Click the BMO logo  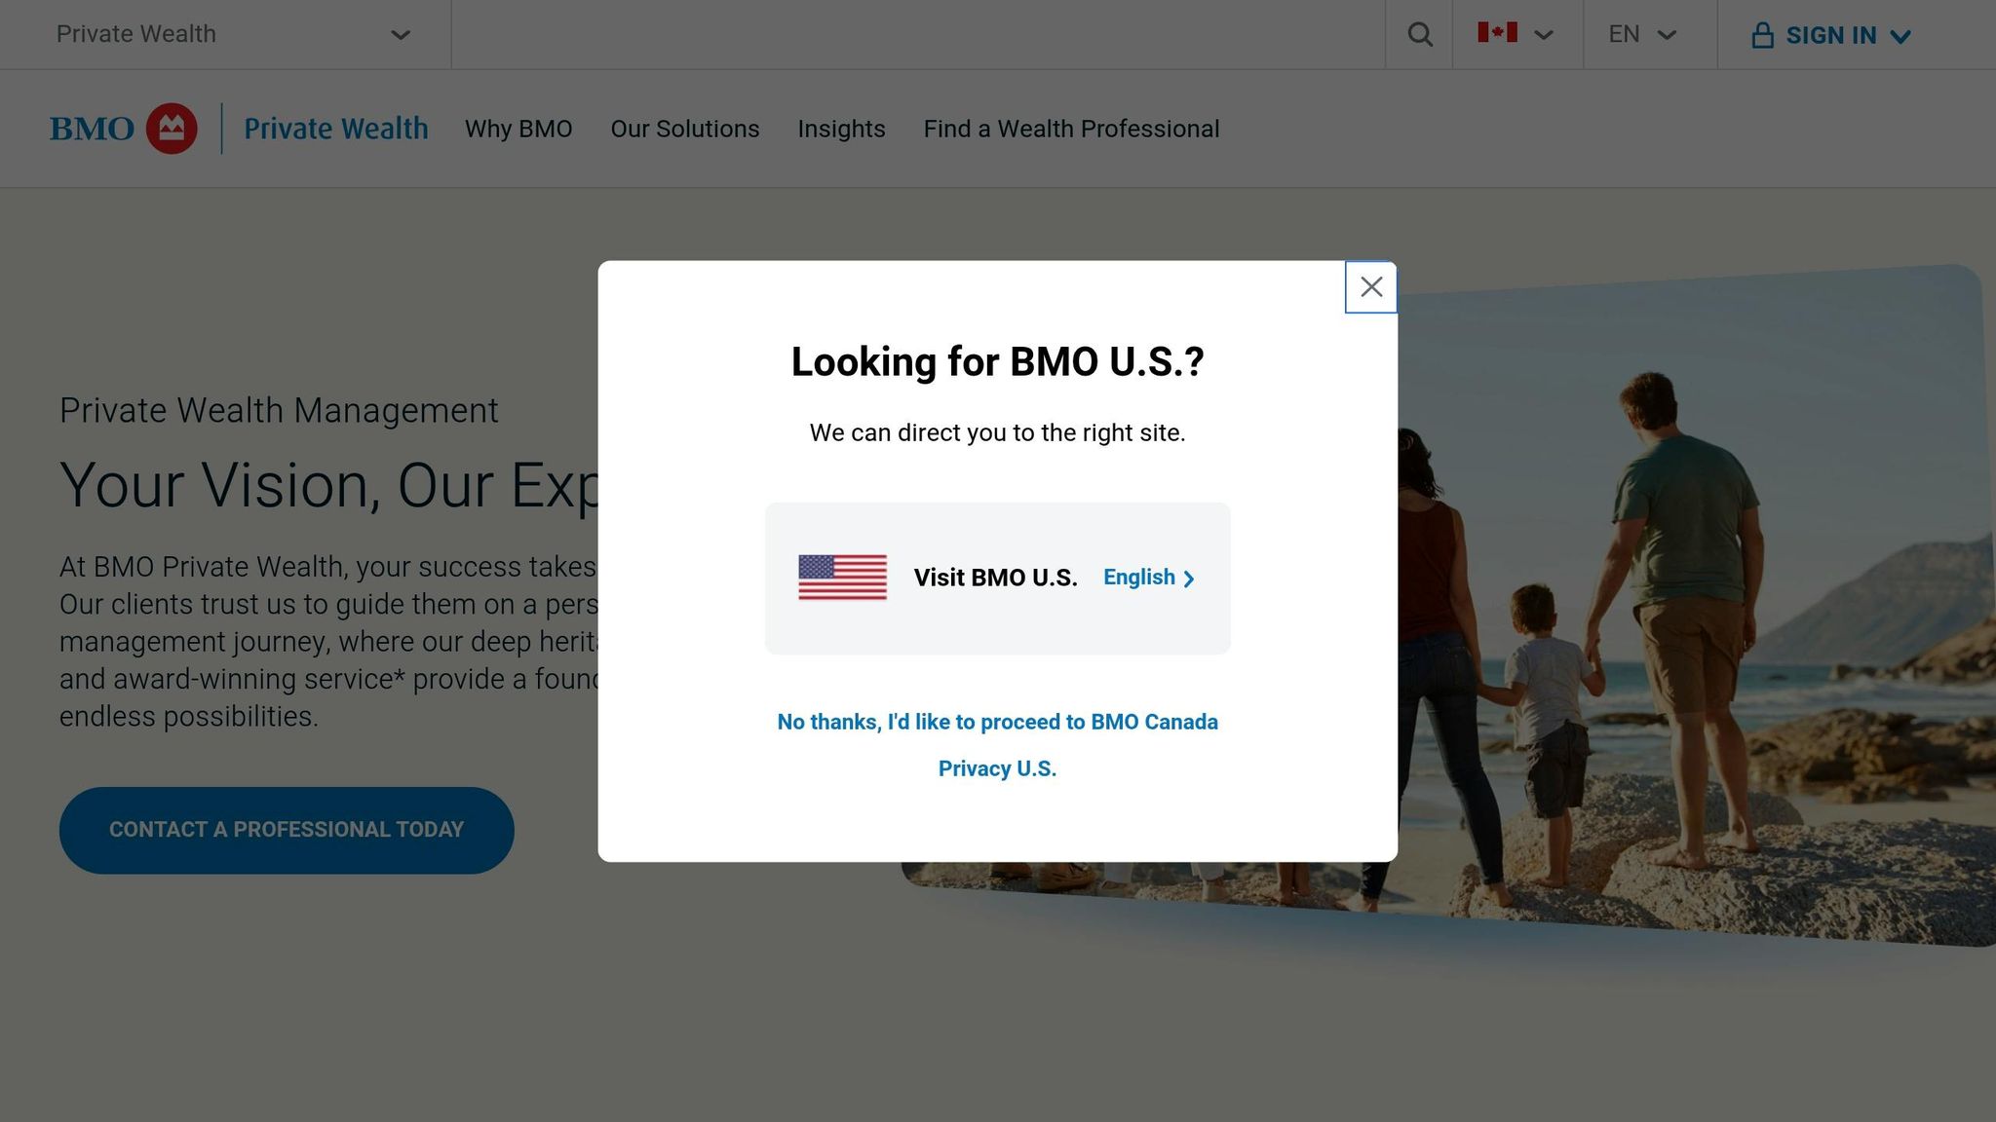click(x=123, y=129)
